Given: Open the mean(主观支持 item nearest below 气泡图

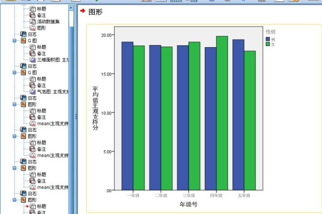Looking at the screenshot, I should (53, 123).
